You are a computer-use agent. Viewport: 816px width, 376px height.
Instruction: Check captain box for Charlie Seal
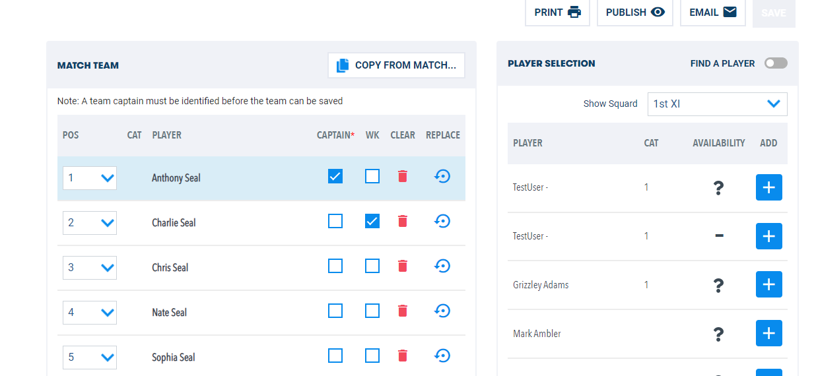tap(335, 221)
